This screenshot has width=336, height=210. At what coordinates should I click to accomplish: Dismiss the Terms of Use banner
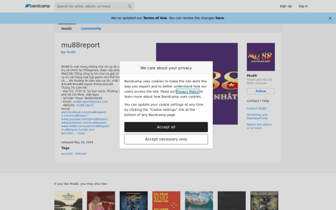[330, 18]
